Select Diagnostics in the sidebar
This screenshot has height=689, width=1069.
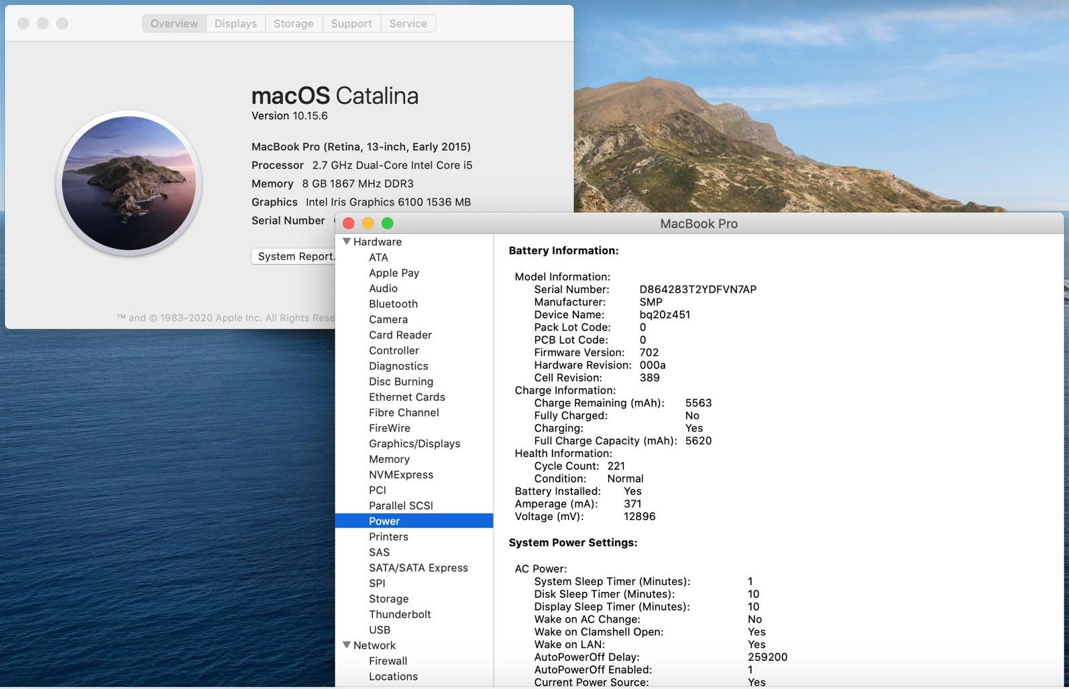398,366
